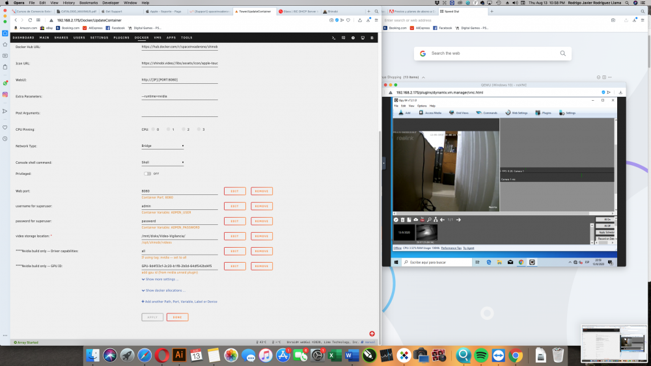Click EDIT for Web port

(x=234, y=191)
